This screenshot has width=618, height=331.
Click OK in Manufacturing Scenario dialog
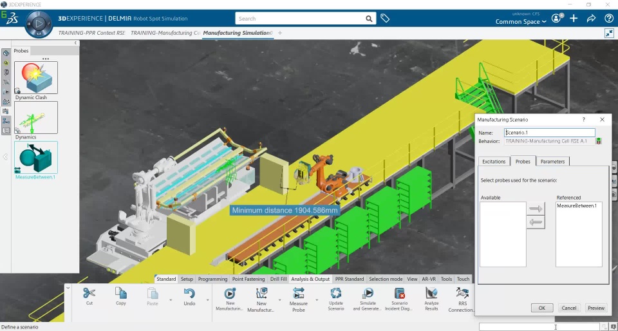[542, 308]
